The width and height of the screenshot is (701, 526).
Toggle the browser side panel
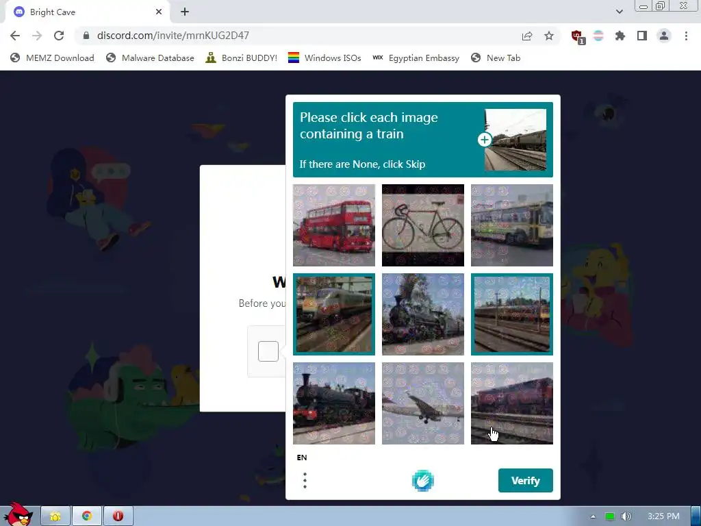(x=642, y=36)
